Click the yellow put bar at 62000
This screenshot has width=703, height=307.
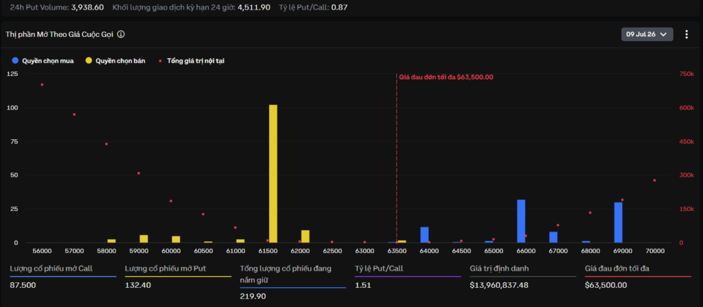click(306, 236)
